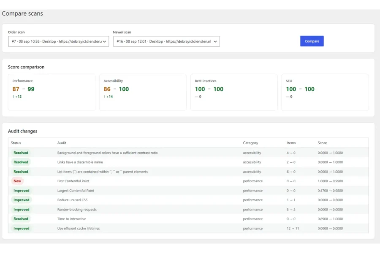Click the New status badge

(x=17, y=181)
